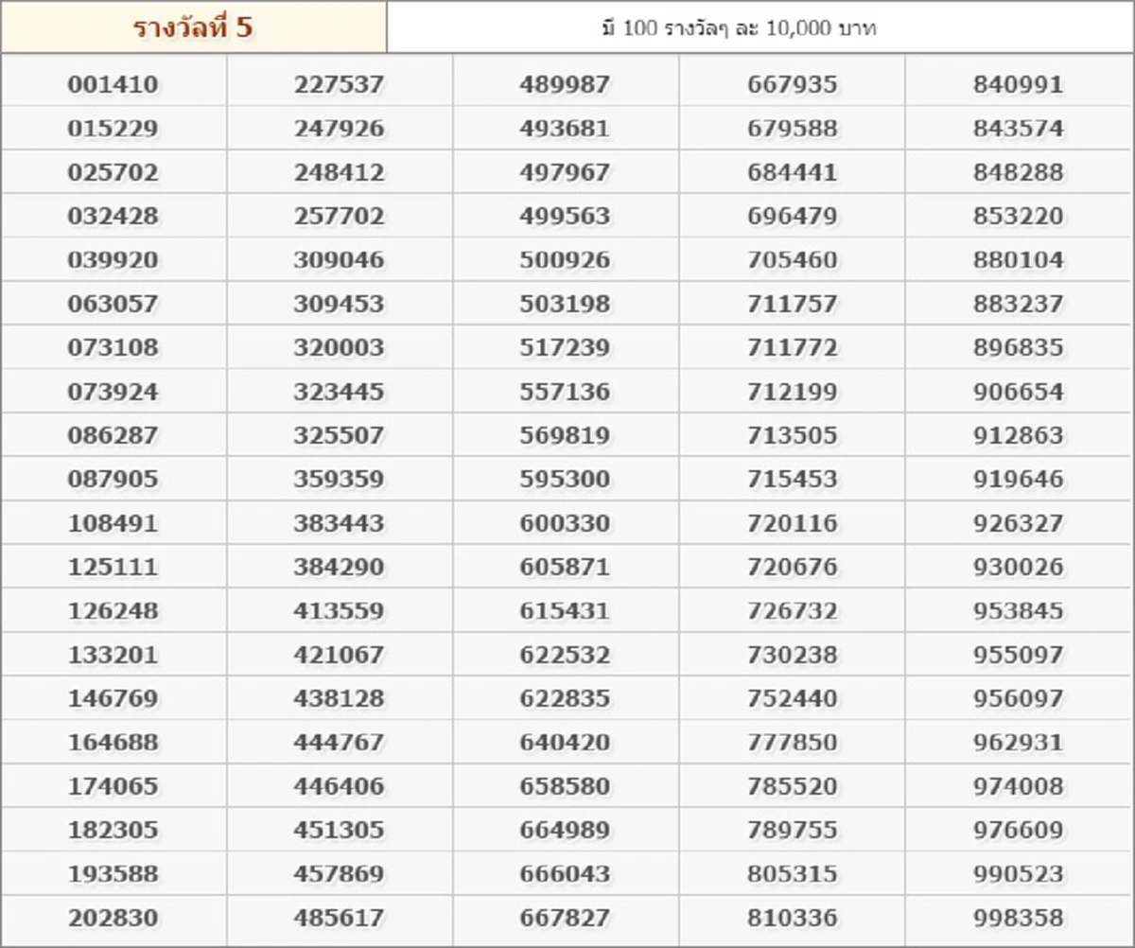Select lottery number 146769

tap(113, 698)
